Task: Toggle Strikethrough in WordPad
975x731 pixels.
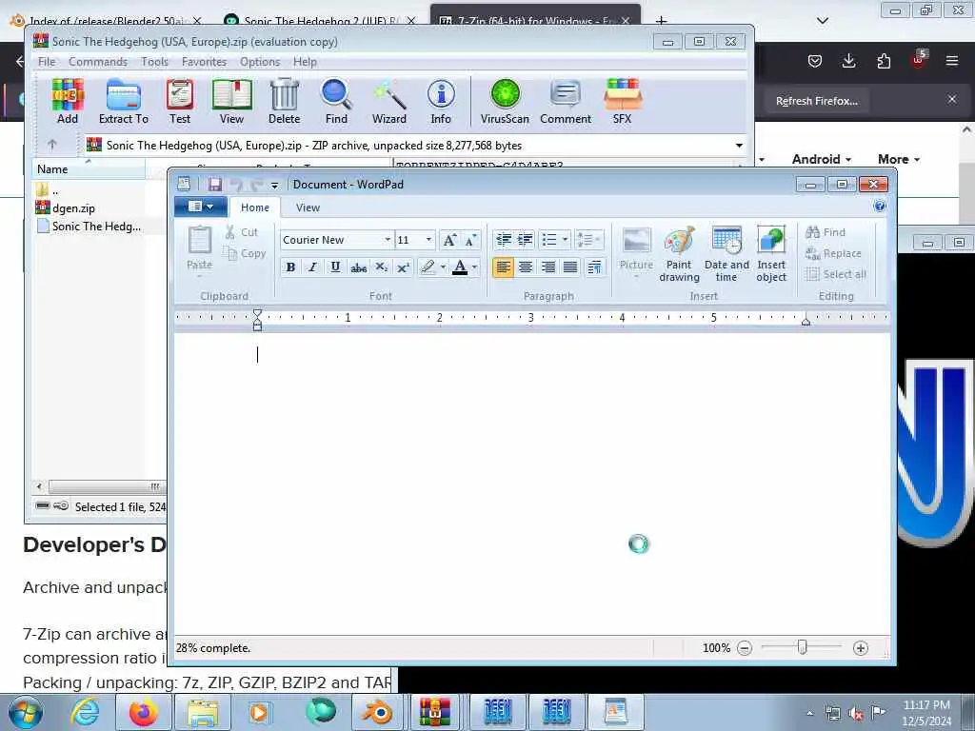Action: 358,267
